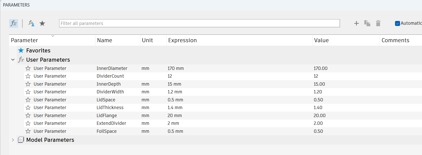422x155 pixels.
Task: Add a new user parameter with plus icon
Action: (356, 23)
